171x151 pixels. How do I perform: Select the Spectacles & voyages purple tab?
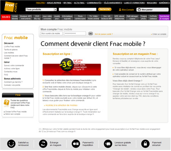164,17
